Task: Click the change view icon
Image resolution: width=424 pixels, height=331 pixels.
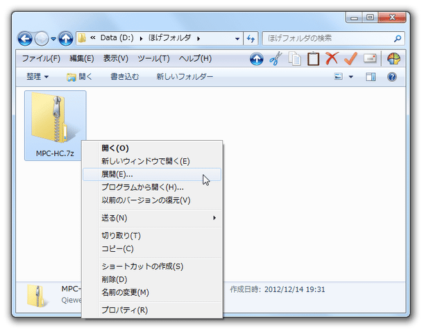Action: click(x=338, y=77)
